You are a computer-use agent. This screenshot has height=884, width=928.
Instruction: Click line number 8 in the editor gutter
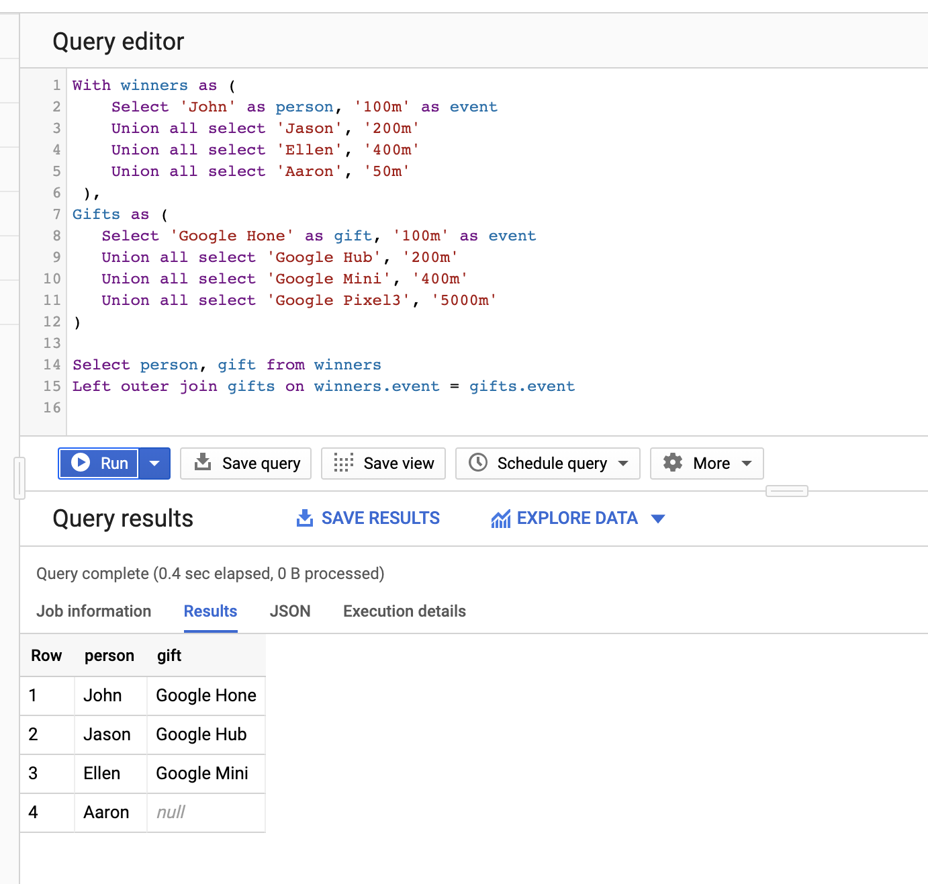tap(56, 236)
